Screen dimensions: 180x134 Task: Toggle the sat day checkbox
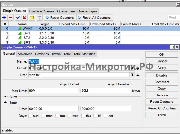coord(106,116)
